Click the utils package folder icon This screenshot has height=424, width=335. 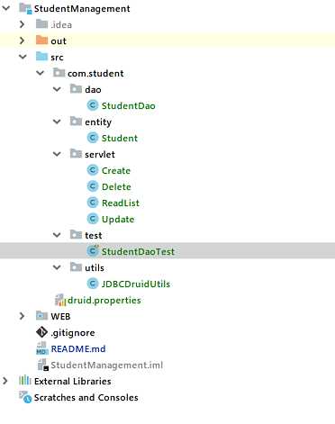(x=76, y=266)
